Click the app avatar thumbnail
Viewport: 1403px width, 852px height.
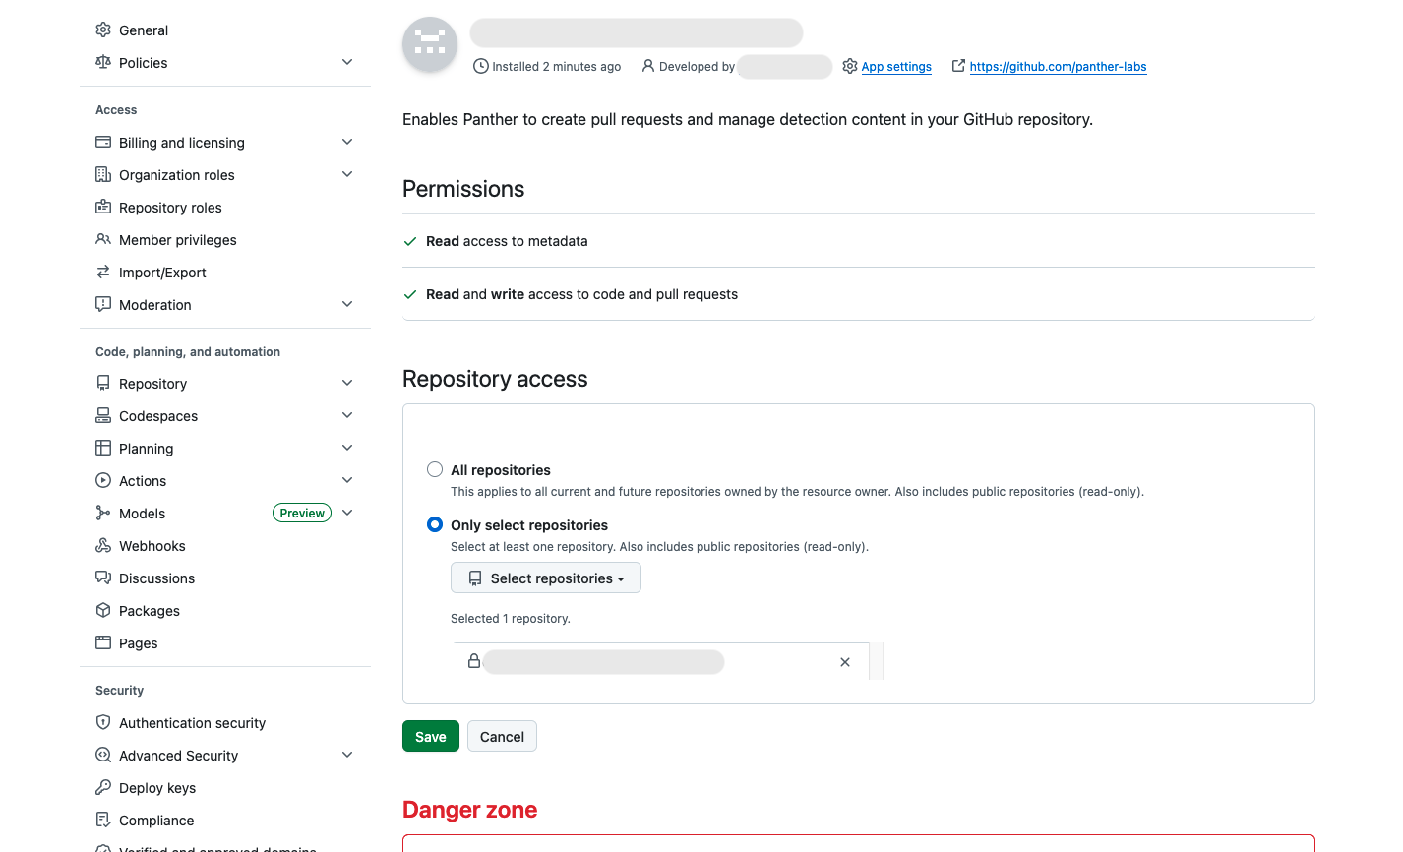click(430, 44)
